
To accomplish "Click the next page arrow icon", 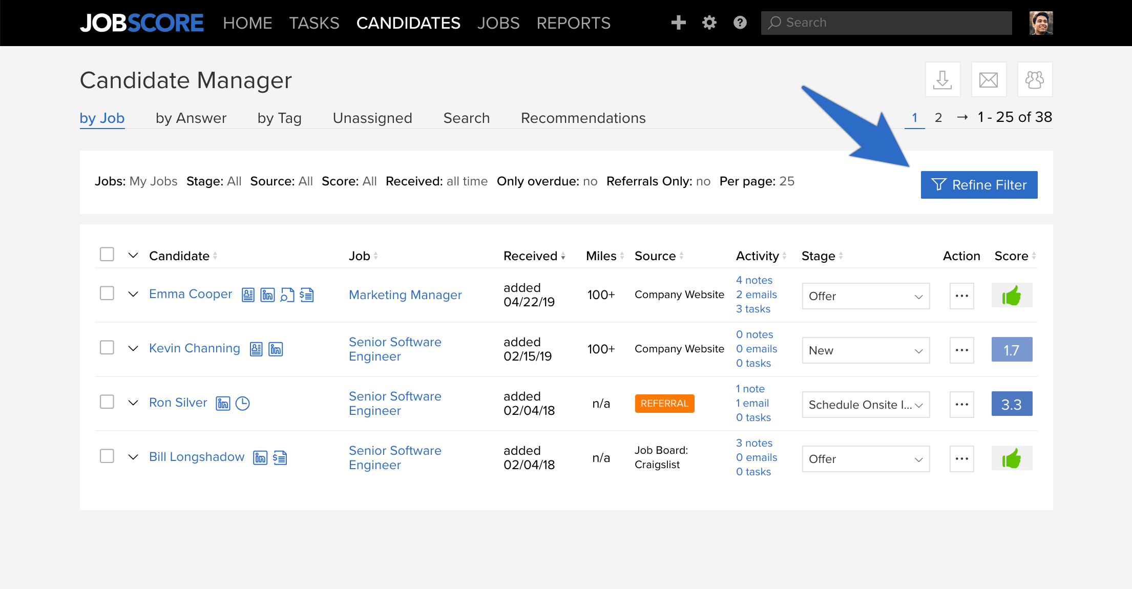I will tap(962, 117).
